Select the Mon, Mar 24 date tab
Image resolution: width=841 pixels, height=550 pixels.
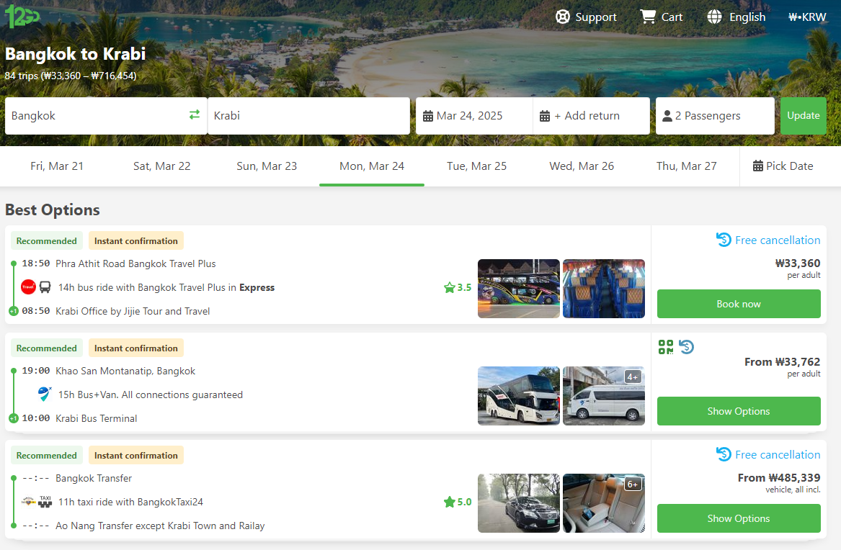point(372,166)
